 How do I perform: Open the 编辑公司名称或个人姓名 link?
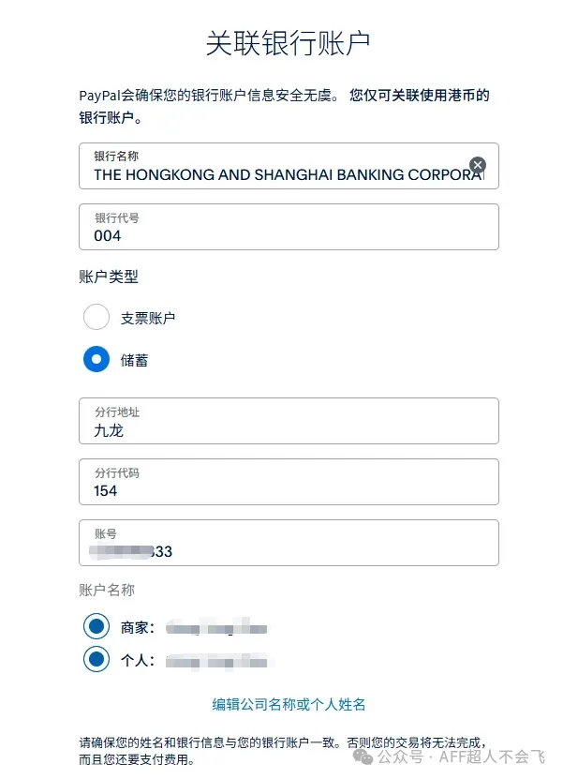click(x=289, y=704)
